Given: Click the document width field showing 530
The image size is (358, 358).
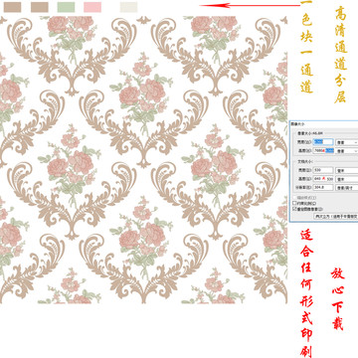Looking at the screenshot, I should (x=323, y=170).
